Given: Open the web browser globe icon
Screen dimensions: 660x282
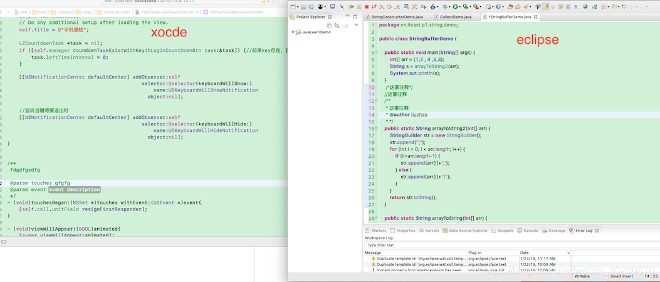Looking at the screenshot, I should coord(585,6).
